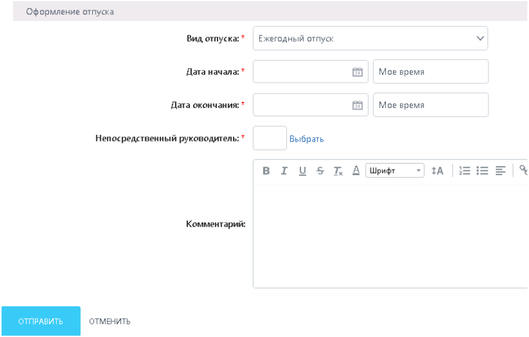Insert a bulleted list
The image size is (529, 337).
click(482, 171)
